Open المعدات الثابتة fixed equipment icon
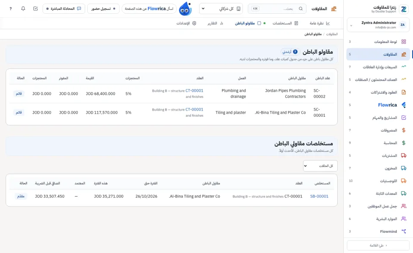Viewport: 413px width, 253px height. [x=404, y=194]
